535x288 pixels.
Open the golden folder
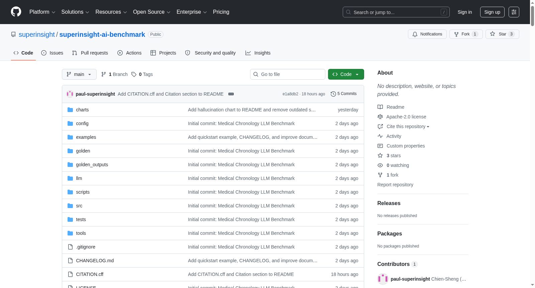83,151
